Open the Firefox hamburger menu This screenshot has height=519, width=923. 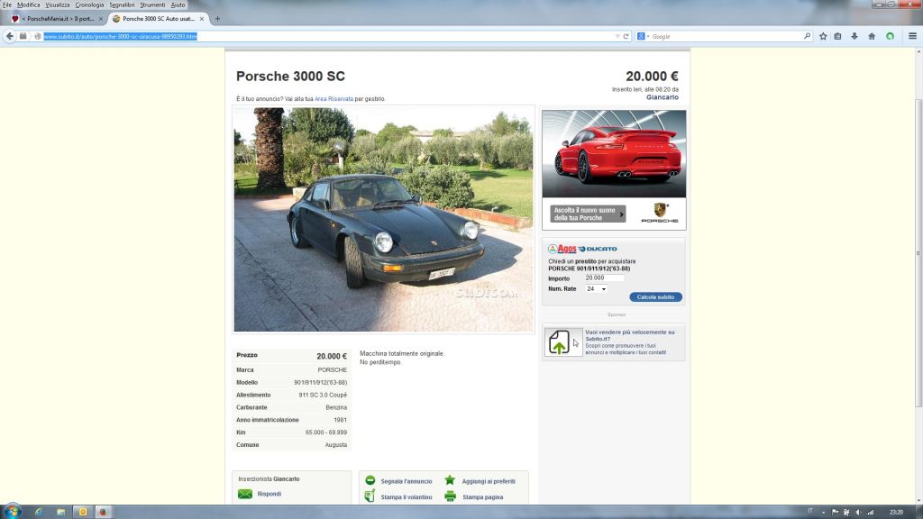[912, 36]
